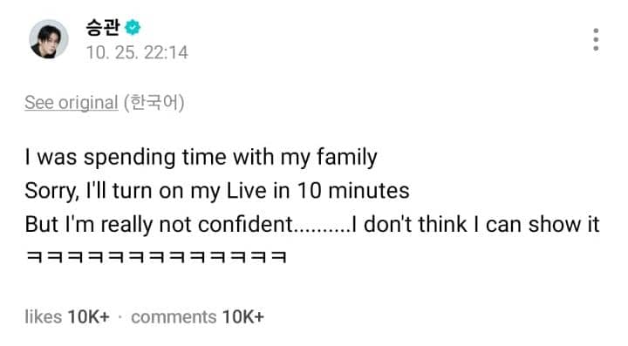Select the line But I'm really not confident
The image size is (628, 346).
coord(312,224)
